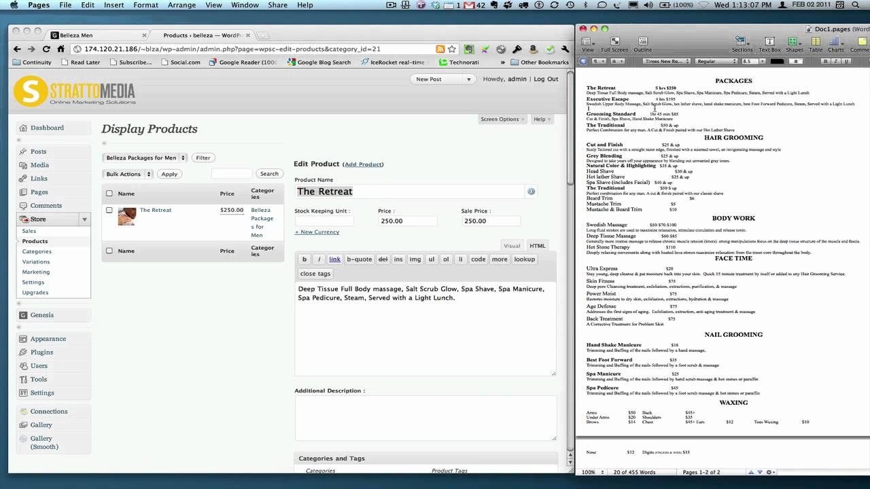Click the Amazon extension icon in Chrome
870x489 pixels.
(532, 49)
